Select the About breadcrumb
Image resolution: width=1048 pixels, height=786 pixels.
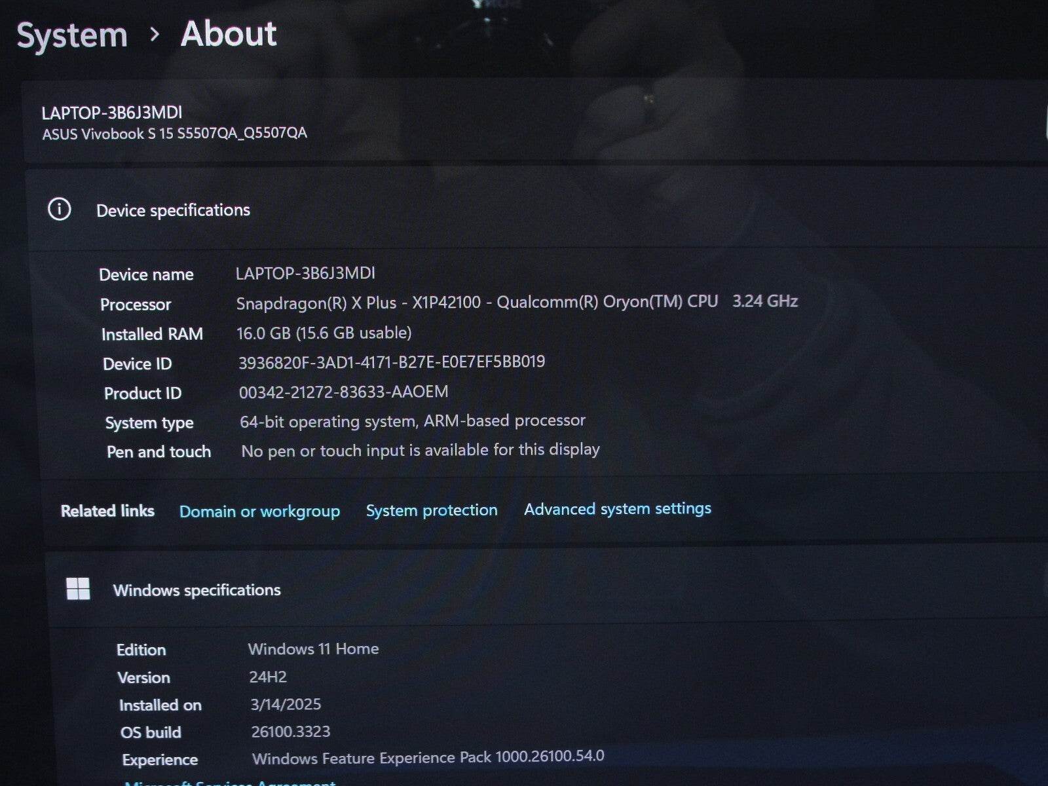tap(228, 35)
